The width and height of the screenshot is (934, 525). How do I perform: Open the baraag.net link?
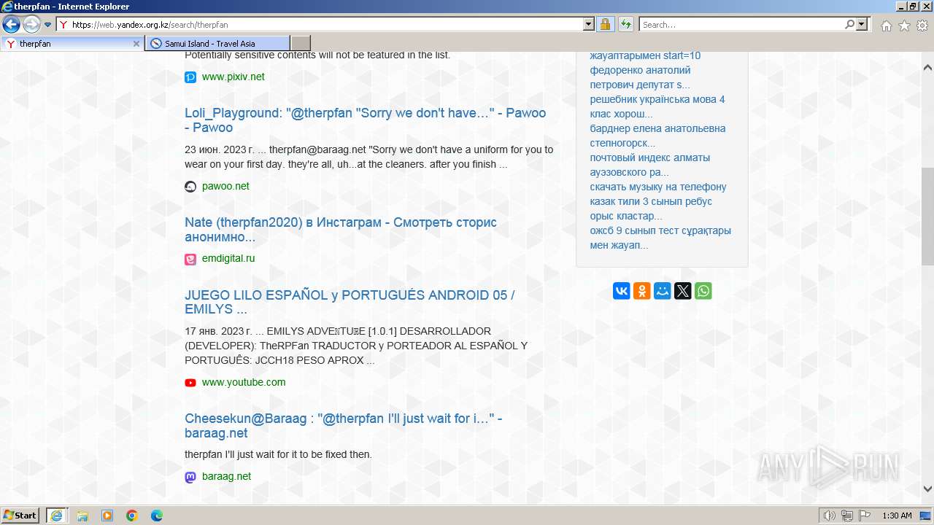[x=226, y=476]
